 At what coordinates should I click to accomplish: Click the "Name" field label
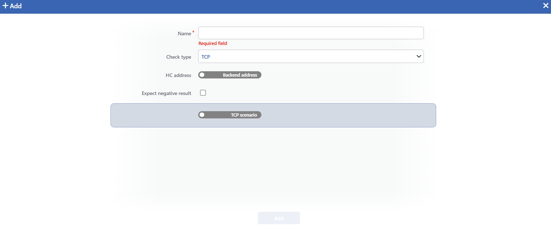click(185, 33)
